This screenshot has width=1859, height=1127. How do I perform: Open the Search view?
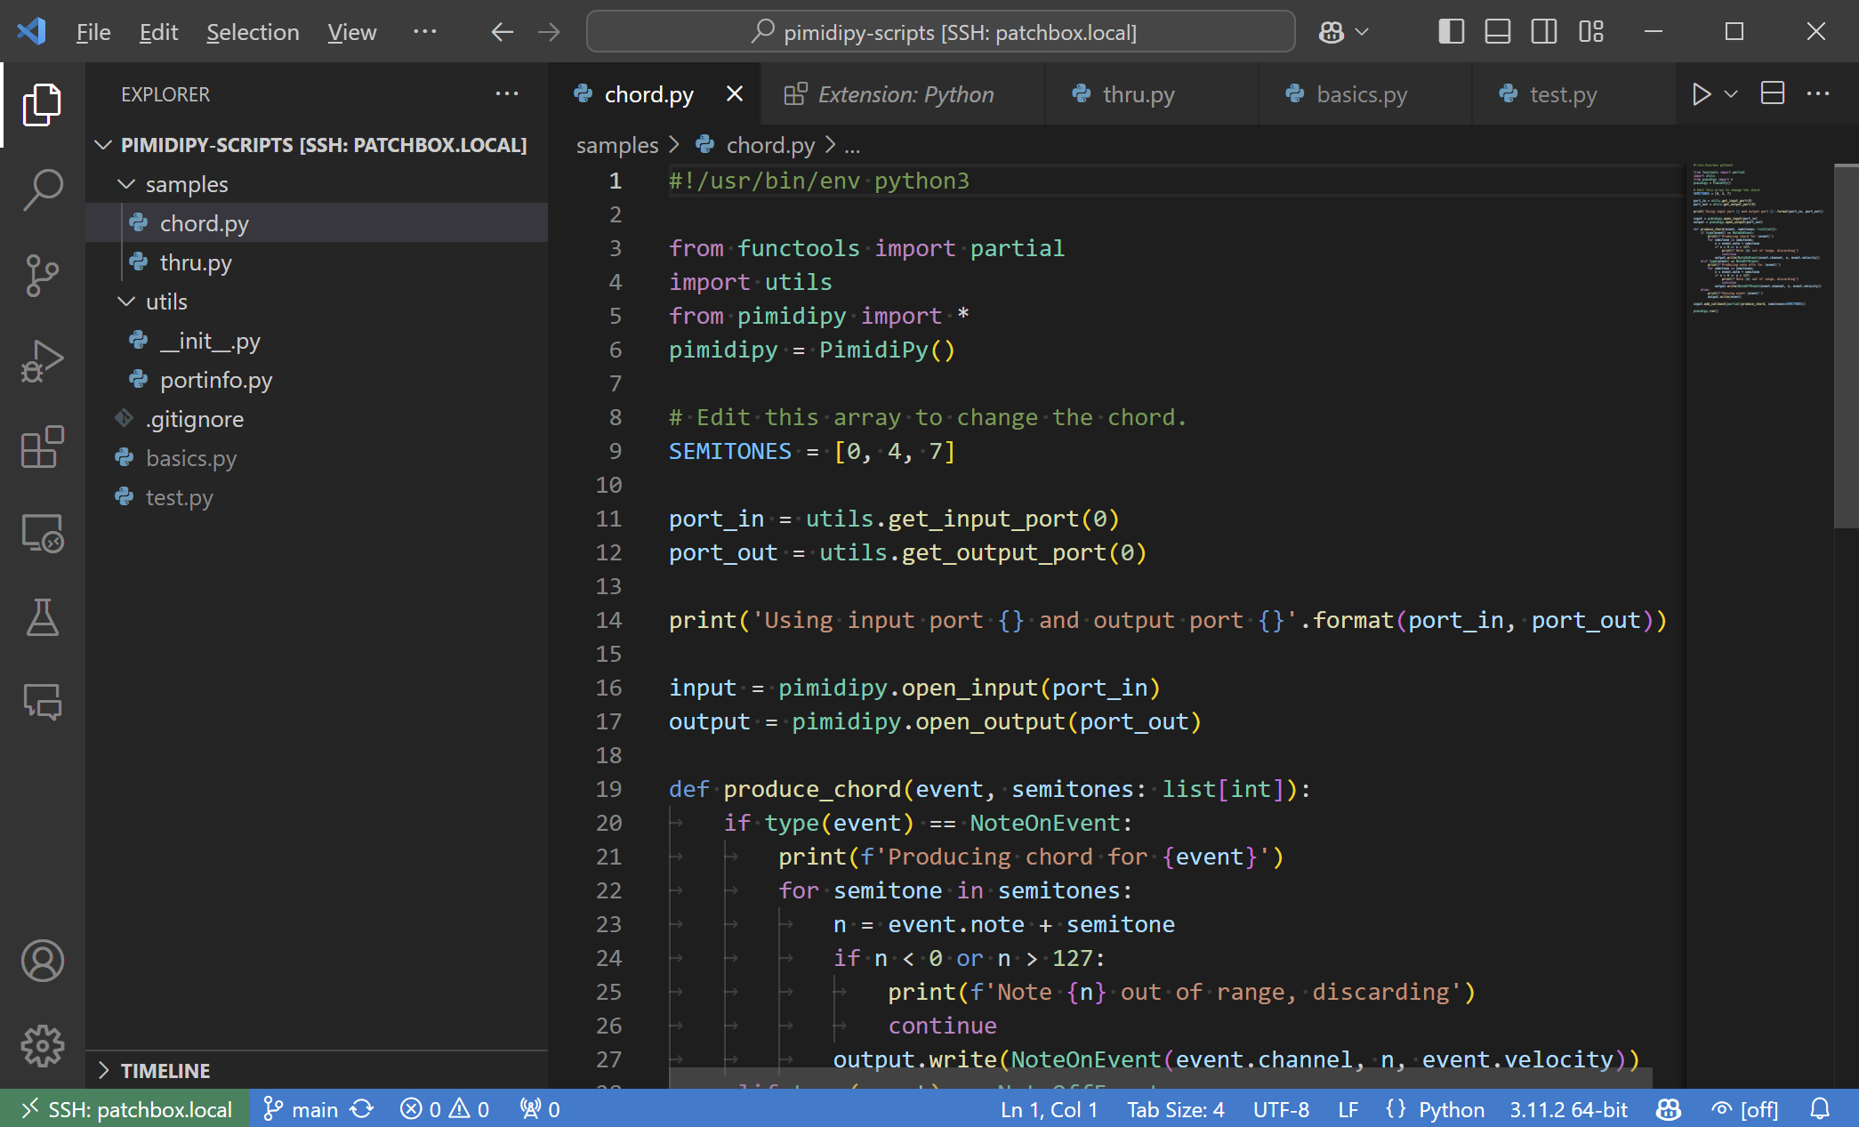(42, 189)
